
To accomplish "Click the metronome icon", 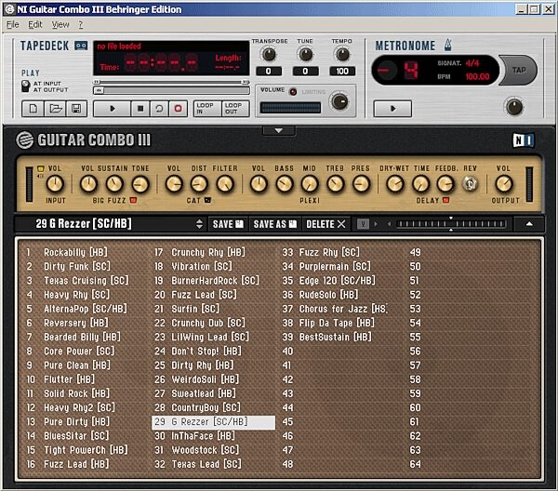I will tap(448, 45).
